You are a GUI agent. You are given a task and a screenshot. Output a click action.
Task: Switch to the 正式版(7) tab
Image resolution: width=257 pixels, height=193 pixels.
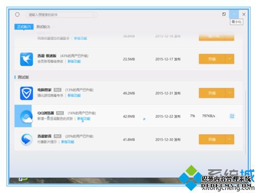(24, 27)
